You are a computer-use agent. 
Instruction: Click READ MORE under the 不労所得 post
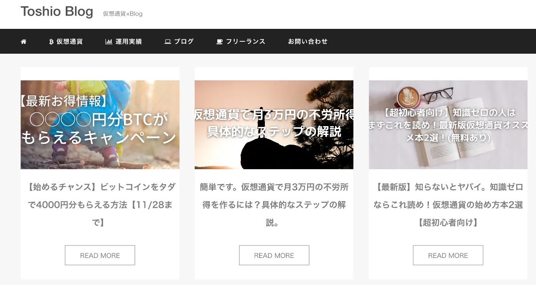tap(274, 255)
